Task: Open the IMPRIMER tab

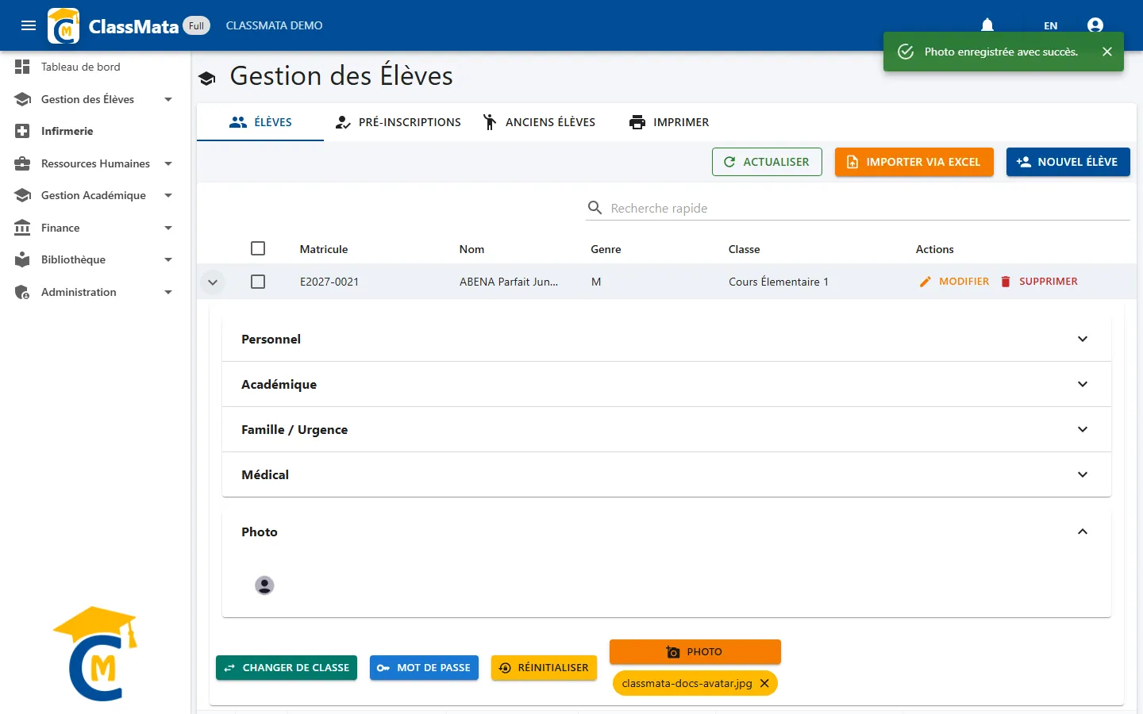Action: (x=669, y=122)
